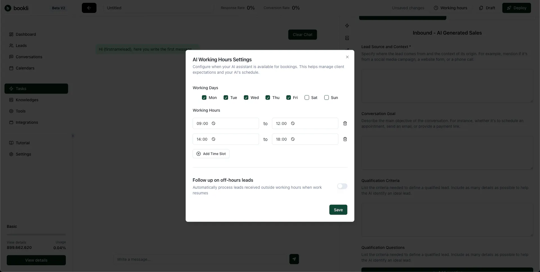Uncheck the Tue working day
Viewport: 540px width, 272px height.
226,98
